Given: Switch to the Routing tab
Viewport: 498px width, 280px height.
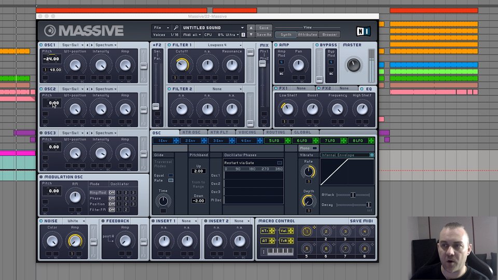Looking at the screenshot, I should point(275,132).
